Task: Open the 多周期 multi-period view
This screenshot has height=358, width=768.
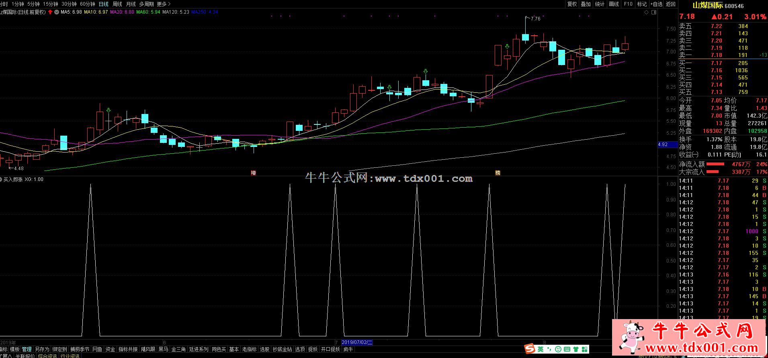Action: (x=147, y=4)
